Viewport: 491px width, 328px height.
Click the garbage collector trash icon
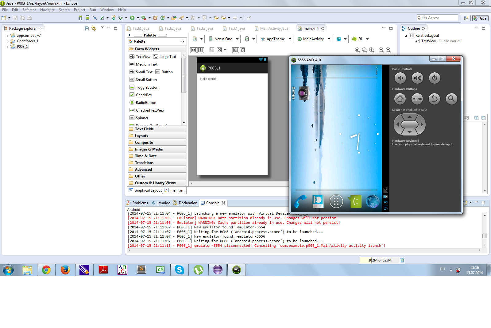(x=402, y=260)
